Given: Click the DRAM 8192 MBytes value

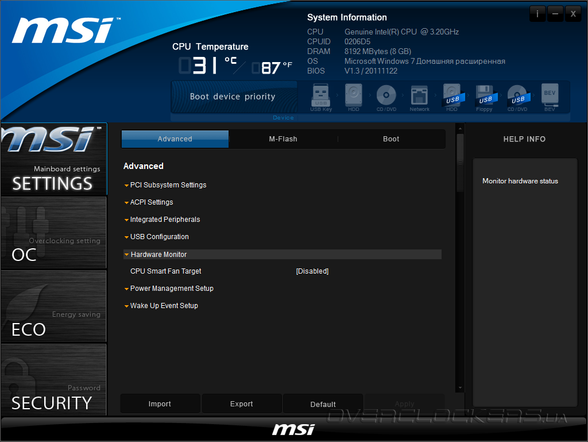Looking at the screenshot, I should click(378, 51).
